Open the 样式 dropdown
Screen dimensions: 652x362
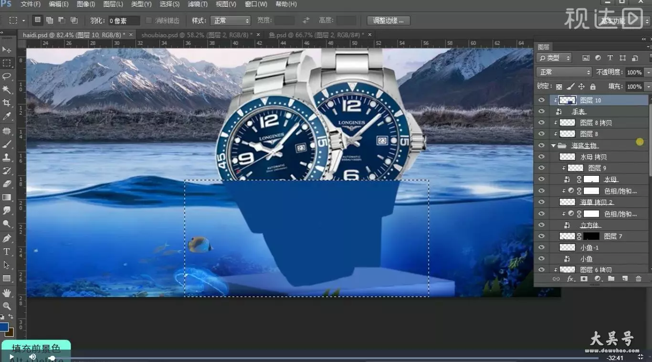pos(230,21)
